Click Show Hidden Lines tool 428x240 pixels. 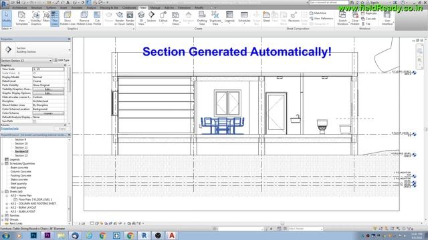click(68, 18)
